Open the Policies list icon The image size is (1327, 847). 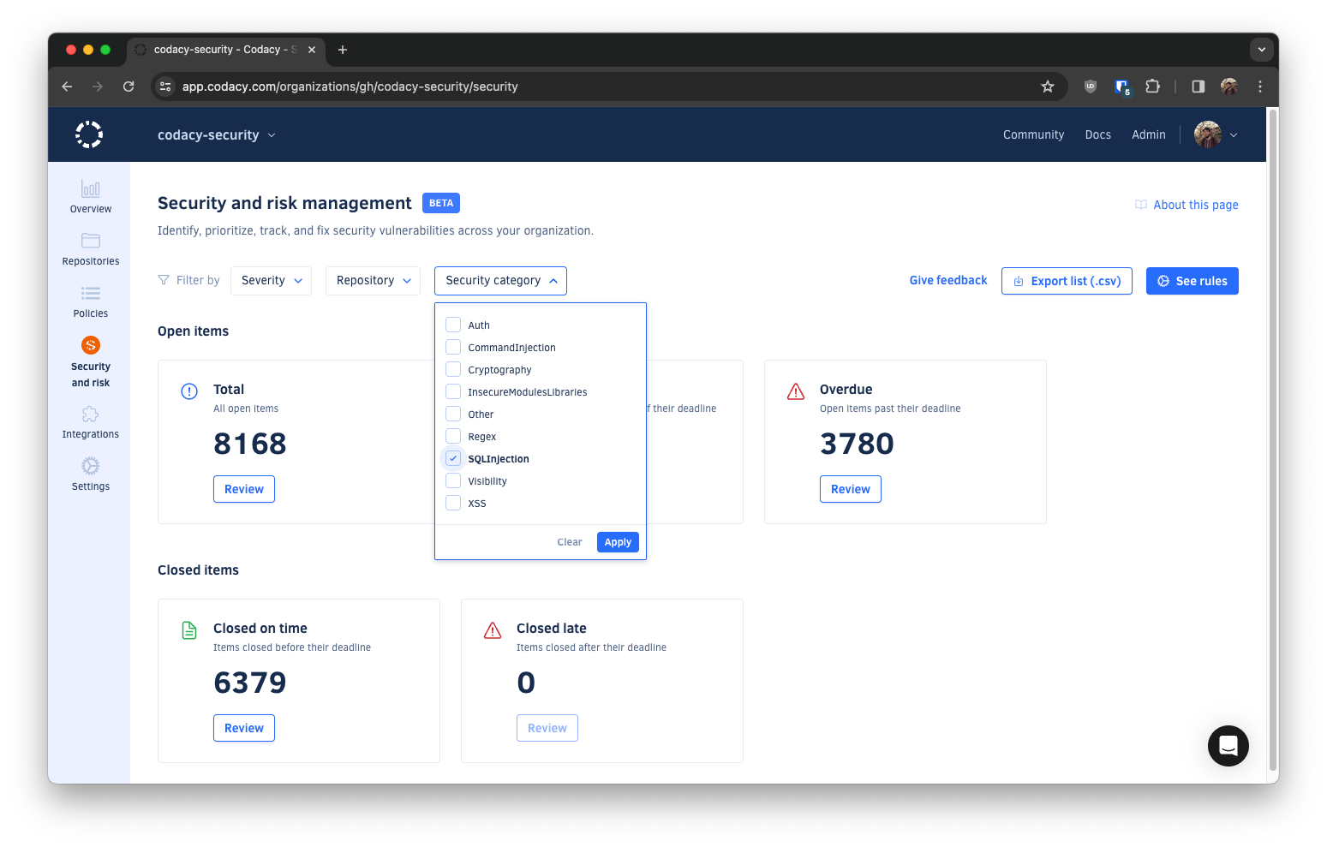[91, 293]
